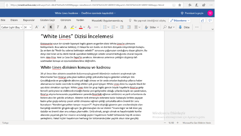Click Premium'a geçin link
The height and width of the screenshot is (136, 241).
[192, 13]
